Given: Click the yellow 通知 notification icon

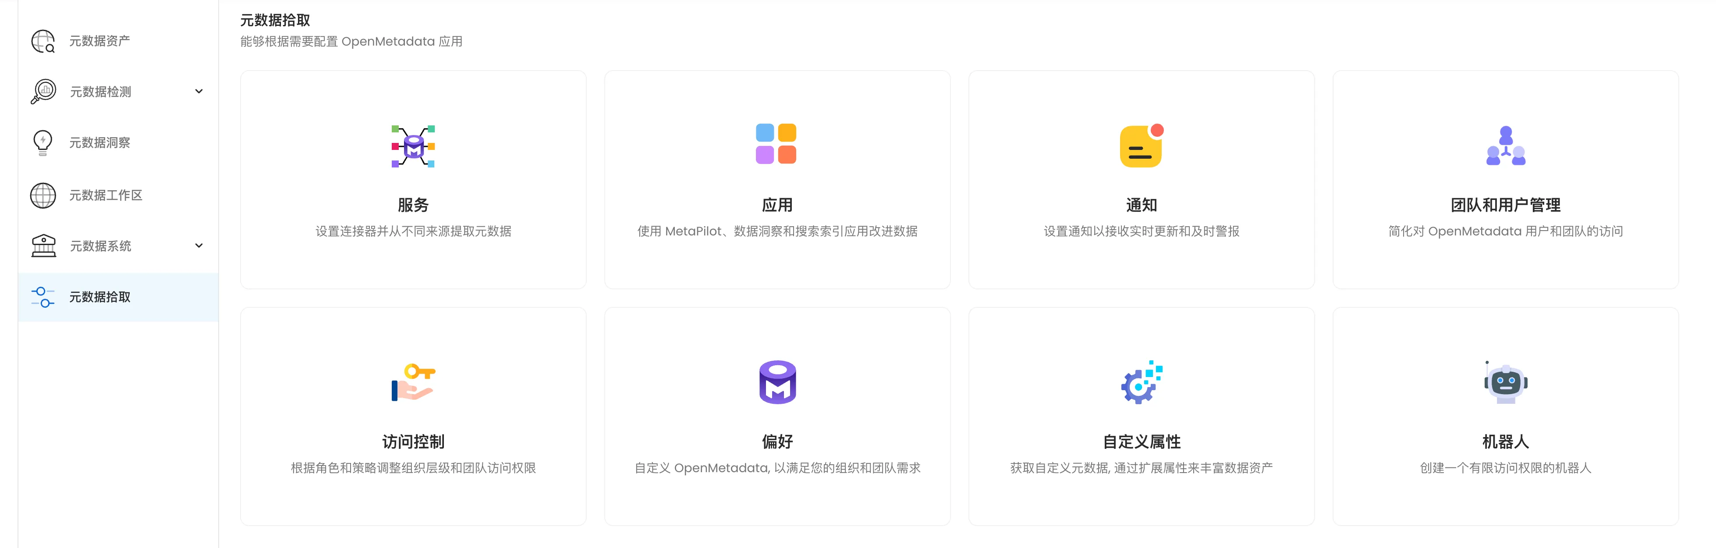Looking at the screenshot, I should [x=1141, y=146].
